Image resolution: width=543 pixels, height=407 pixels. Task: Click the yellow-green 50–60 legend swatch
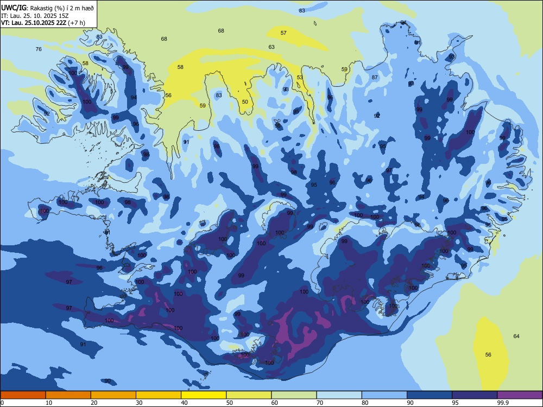[249, 395]
